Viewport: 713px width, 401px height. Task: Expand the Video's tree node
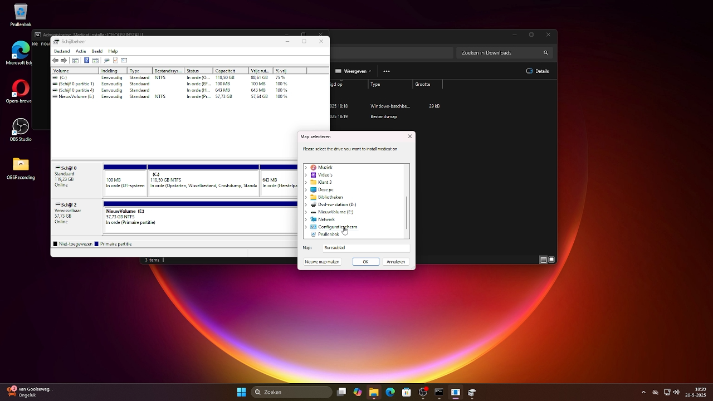(306, 175)
